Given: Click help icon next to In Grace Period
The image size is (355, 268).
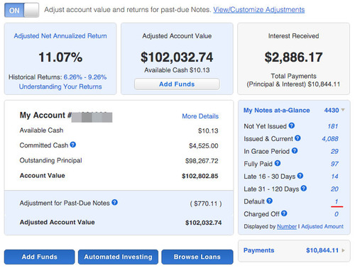Looking at the screenshot, I should 295,150.
